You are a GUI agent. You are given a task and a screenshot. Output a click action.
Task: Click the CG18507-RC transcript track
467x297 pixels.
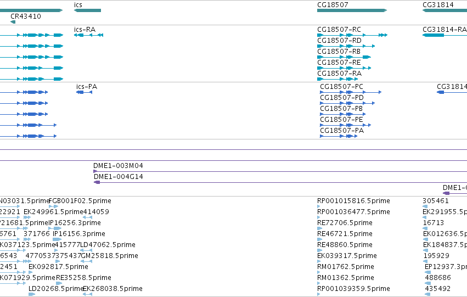[352, 35]
